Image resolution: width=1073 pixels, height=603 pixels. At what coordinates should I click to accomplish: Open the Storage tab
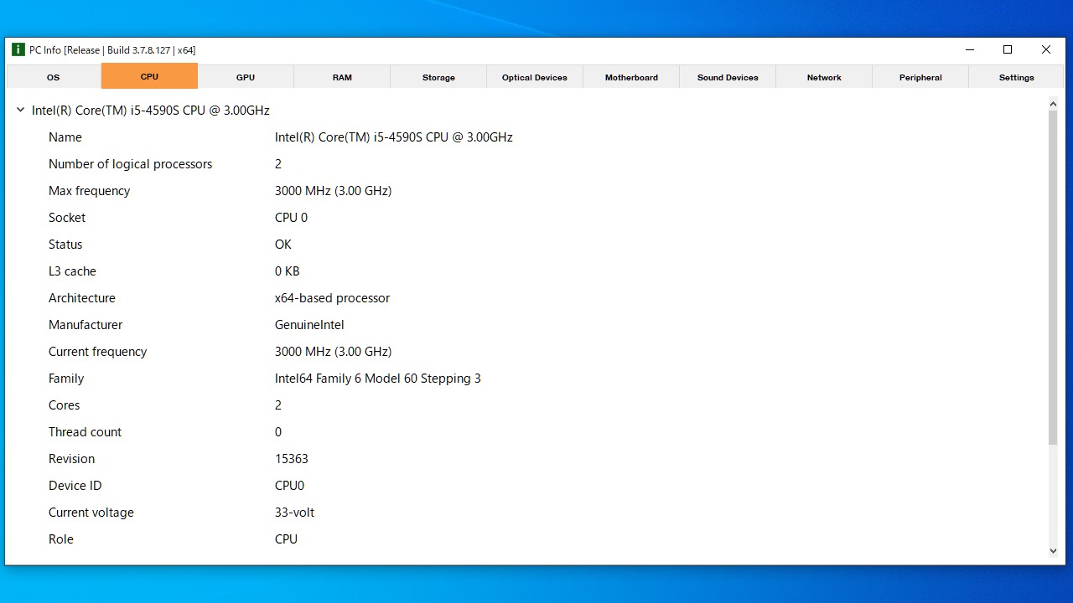[438, 77]
